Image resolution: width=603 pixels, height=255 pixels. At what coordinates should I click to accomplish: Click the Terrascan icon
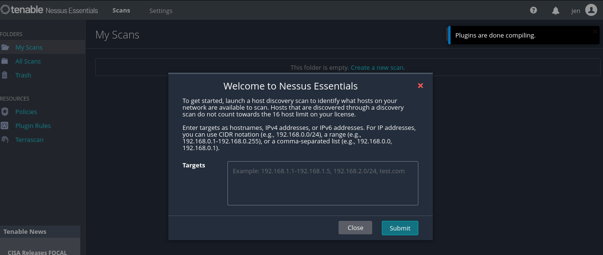5,140
